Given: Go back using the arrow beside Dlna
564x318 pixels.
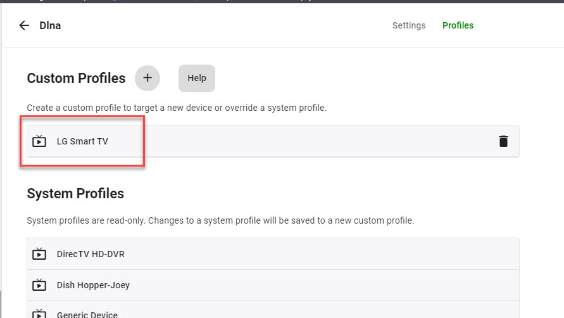Looking at the screenshot, I should click(24, 25).
